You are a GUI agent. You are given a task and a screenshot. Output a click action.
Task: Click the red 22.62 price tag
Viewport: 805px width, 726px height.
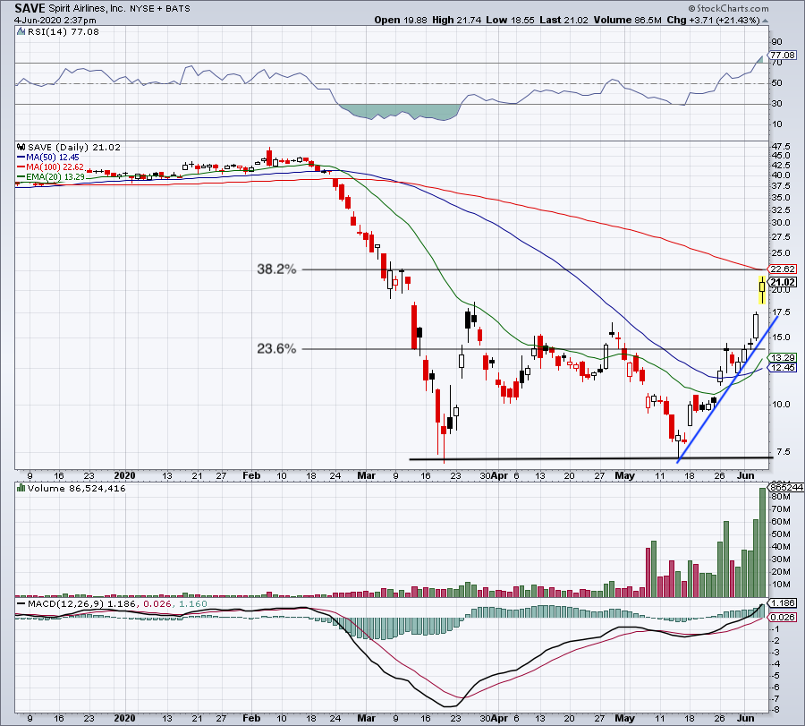[784, 269]
